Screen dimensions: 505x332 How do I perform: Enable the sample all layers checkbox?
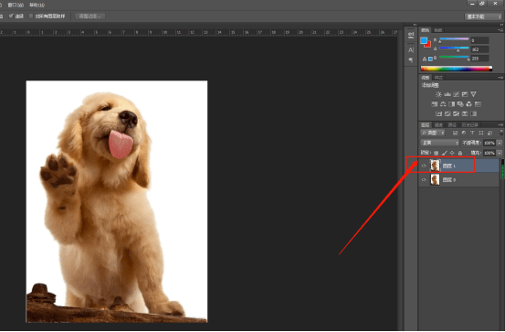tap(31, 16)
